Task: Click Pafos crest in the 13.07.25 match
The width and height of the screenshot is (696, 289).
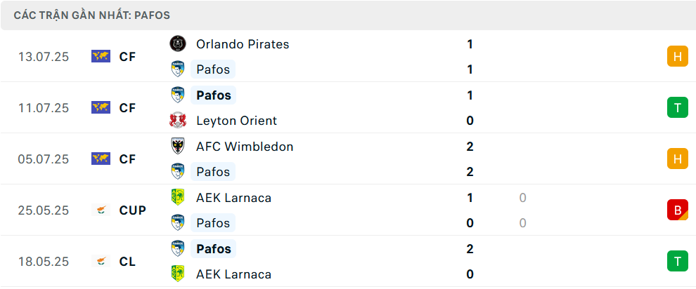Action: (x=178, y=69)
